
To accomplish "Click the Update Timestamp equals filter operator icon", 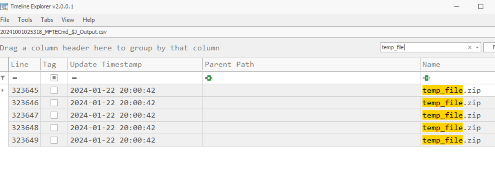I will point(74,78).
